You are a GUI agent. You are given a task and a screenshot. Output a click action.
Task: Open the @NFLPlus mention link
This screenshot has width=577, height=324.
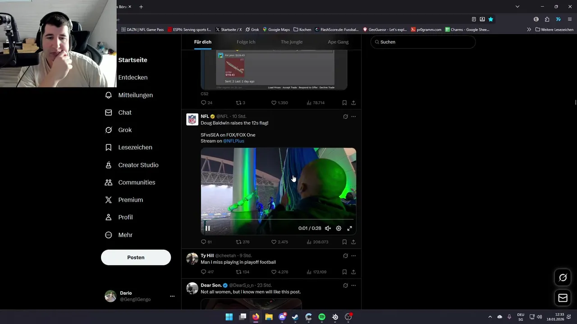coord(234,141)
